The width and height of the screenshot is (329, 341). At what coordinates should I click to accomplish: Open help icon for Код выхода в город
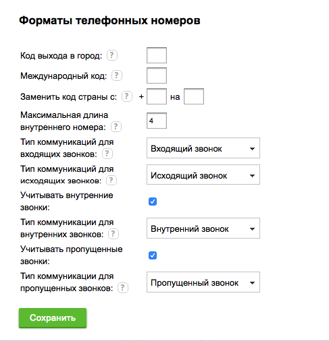[112, 55]
